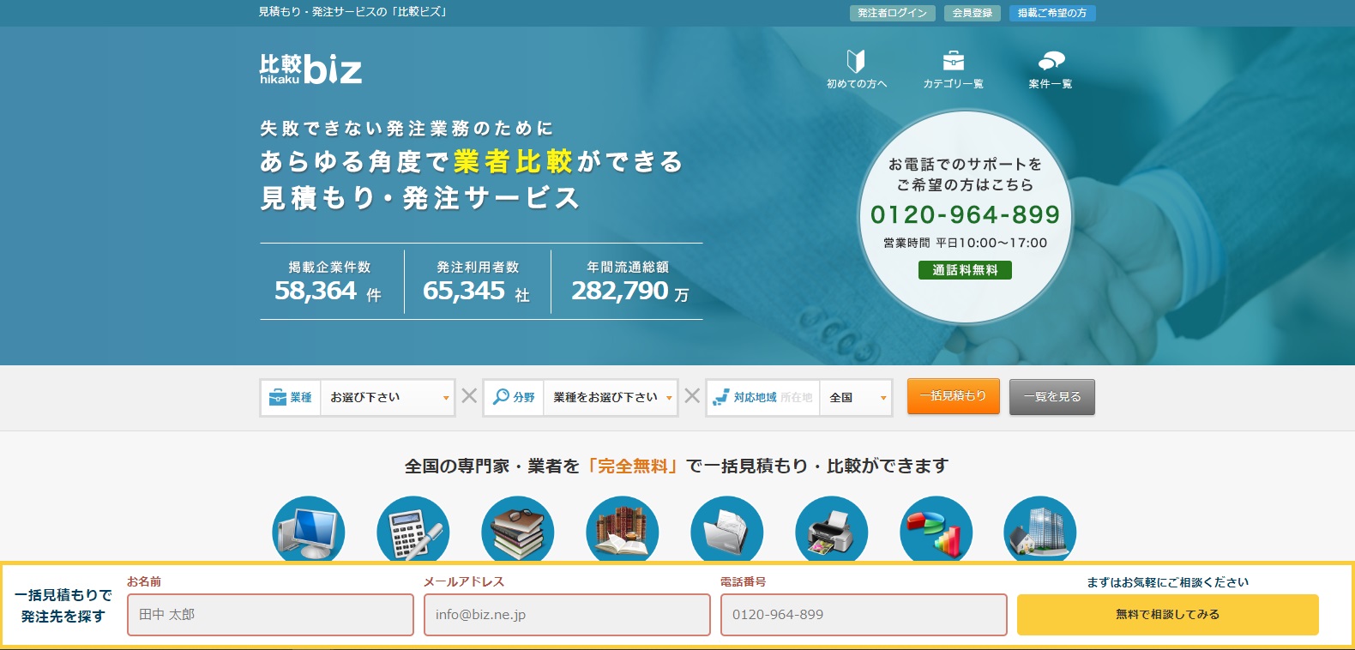Click the calculator and pen category icon
Screen dimensions: 1355x650
pos(413,529)
